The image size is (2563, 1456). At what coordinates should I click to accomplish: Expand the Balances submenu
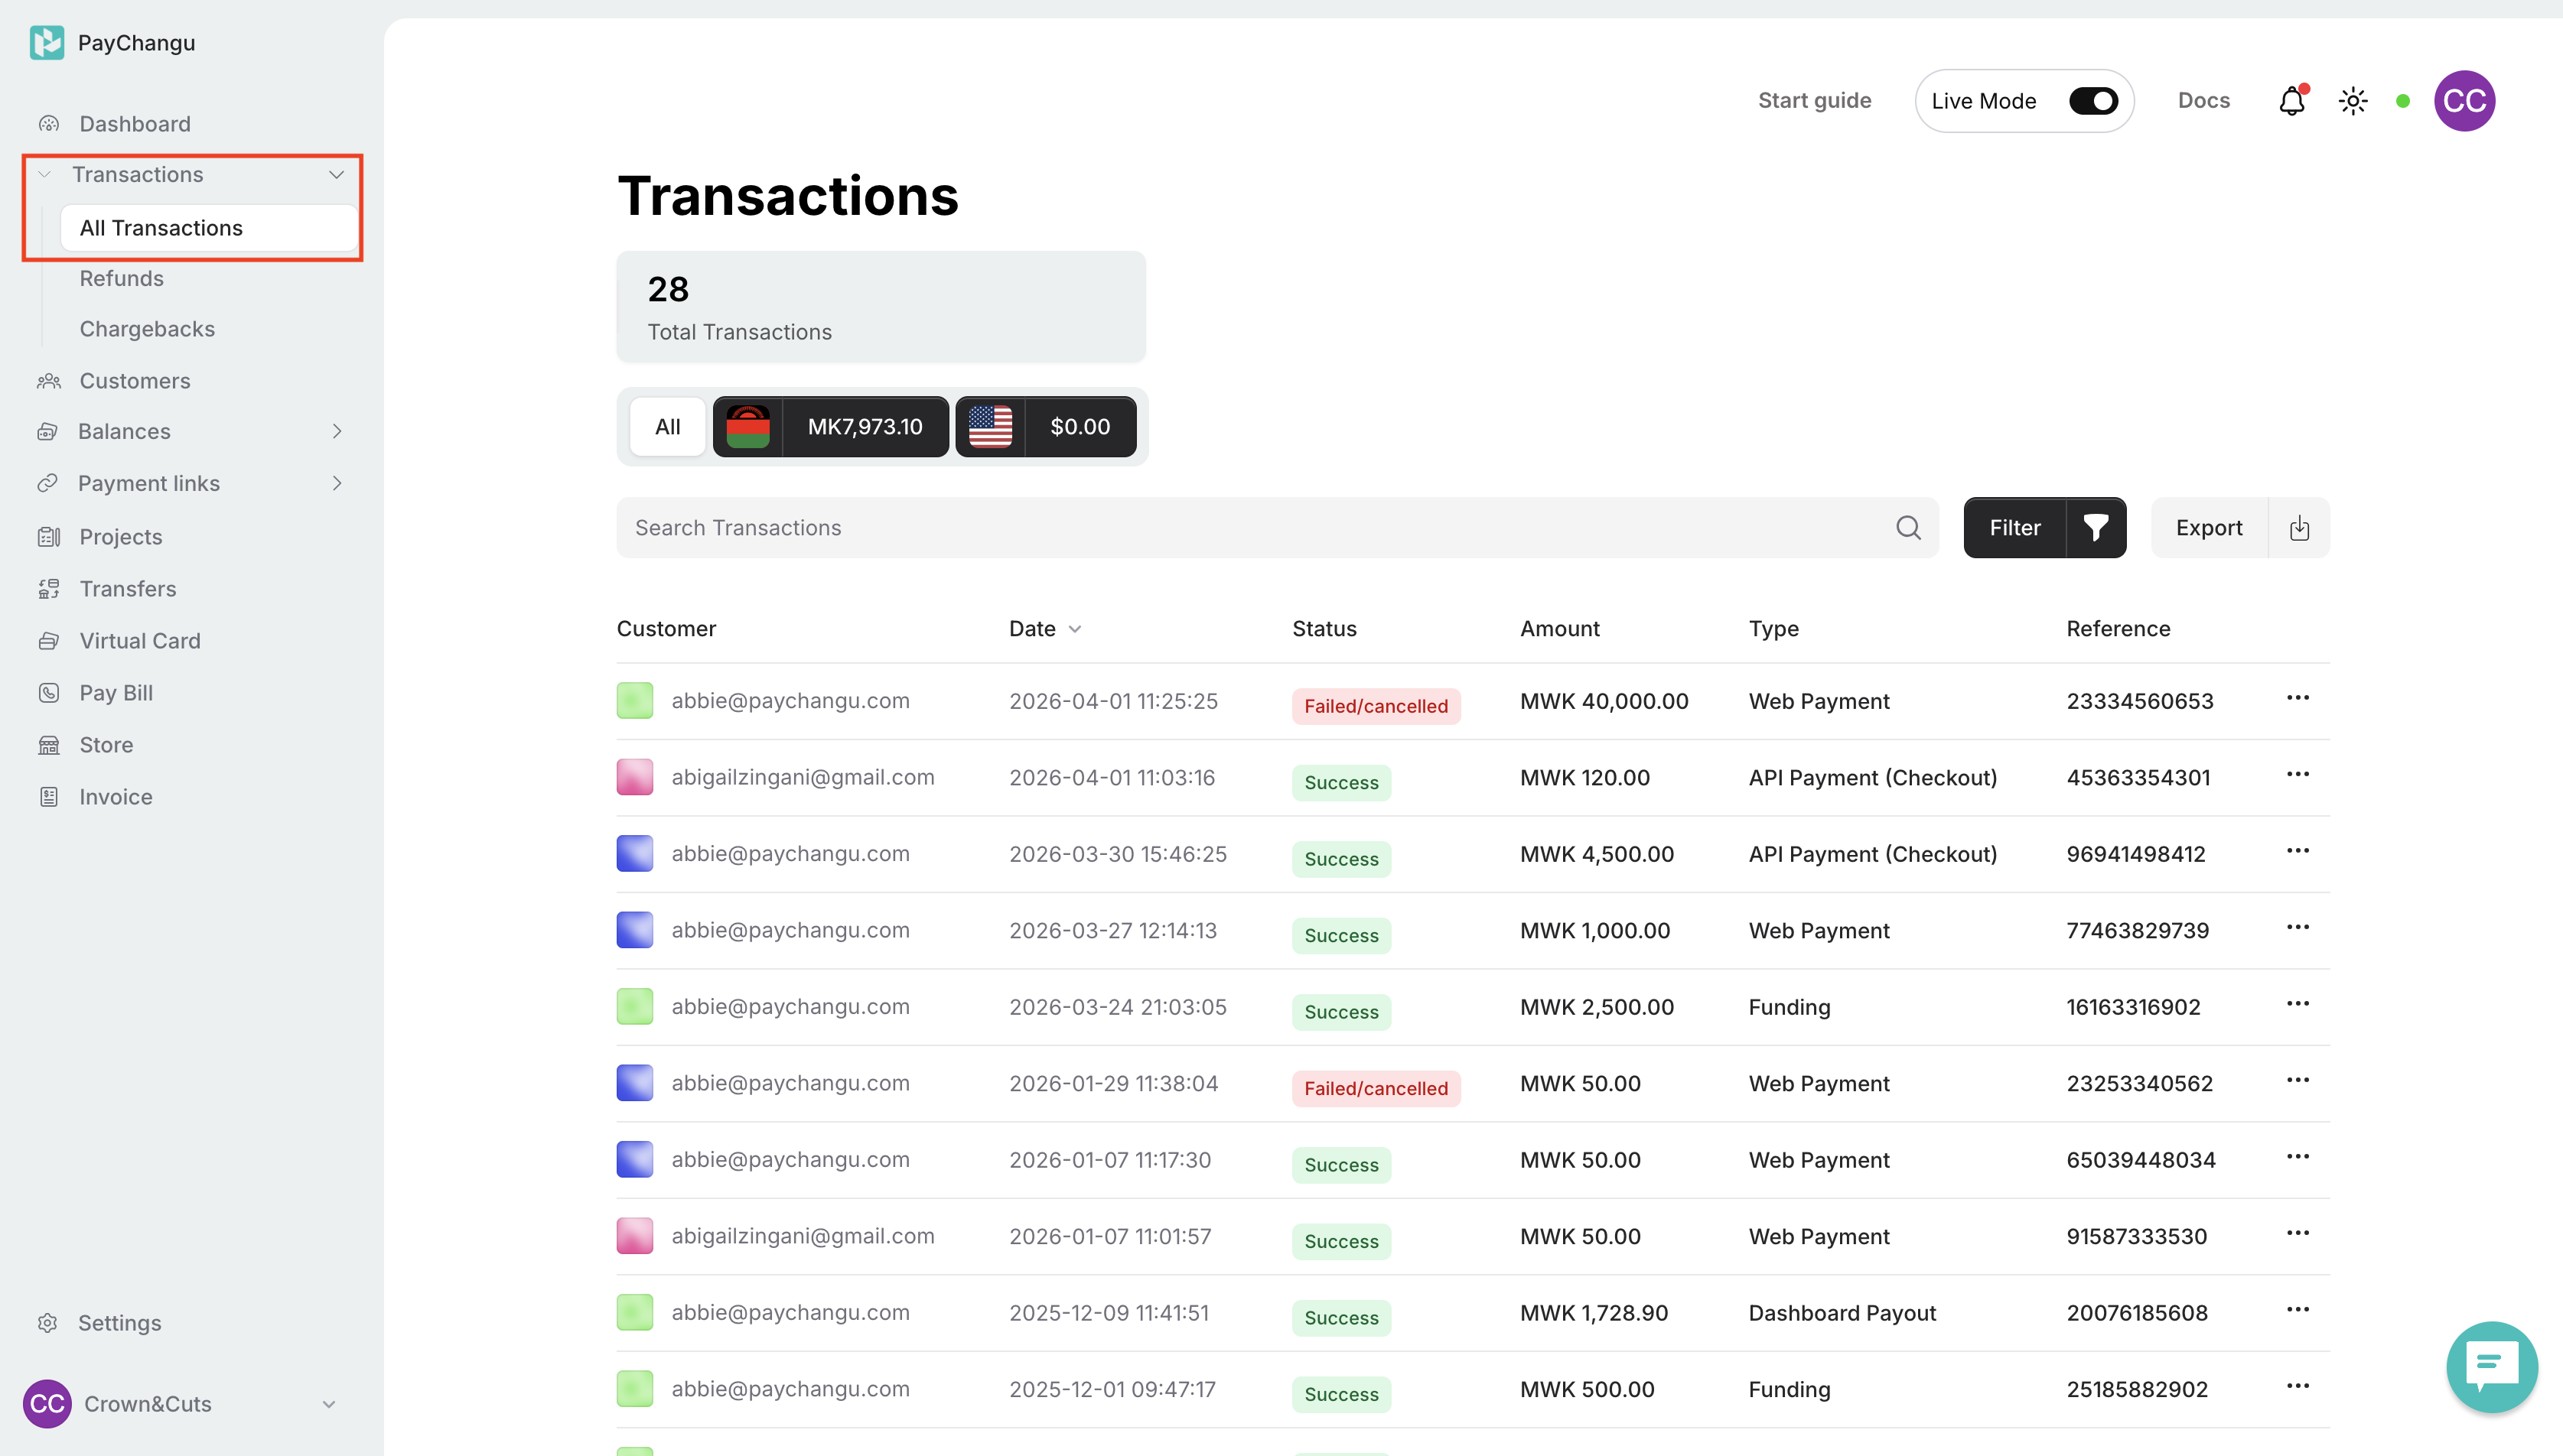[x=336, y=432]
